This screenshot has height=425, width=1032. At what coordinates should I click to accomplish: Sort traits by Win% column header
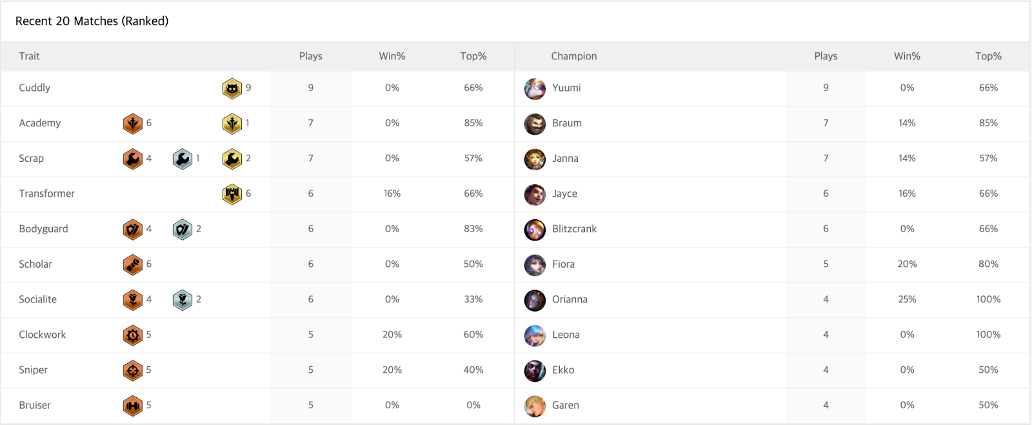392,56
